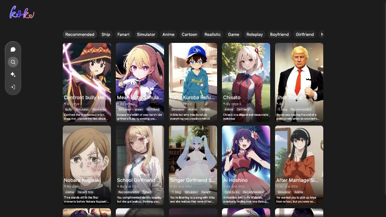Click Anime tag on Nobara Kugisaki card
Screen dimensions: 386x217
click(69, 192)
